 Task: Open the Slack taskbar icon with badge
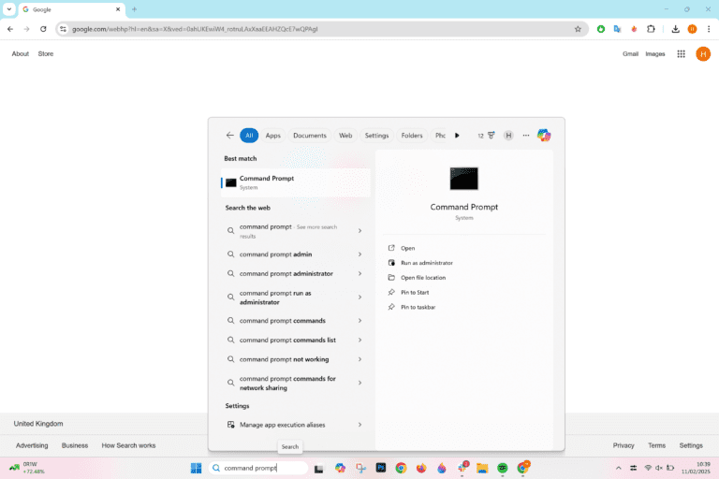tap(462, 467)
